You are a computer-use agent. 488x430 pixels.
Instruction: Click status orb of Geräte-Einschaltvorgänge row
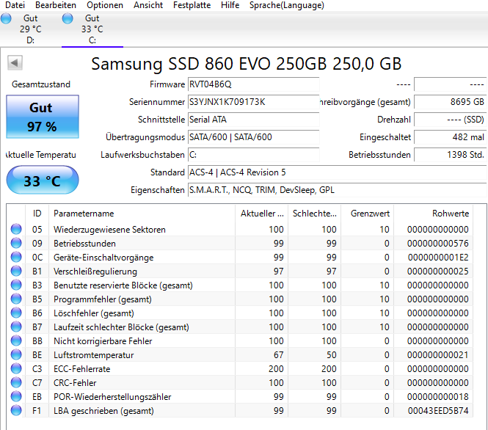[16, 257]
